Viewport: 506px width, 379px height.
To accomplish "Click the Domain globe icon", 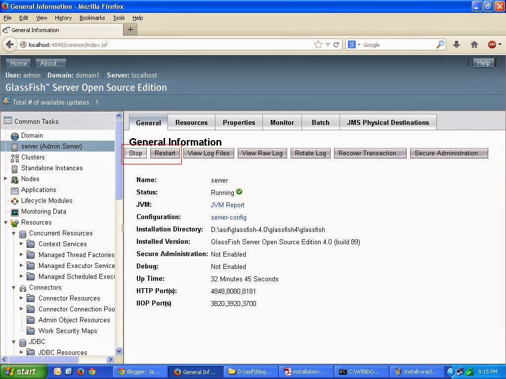I will coord(14,136).
